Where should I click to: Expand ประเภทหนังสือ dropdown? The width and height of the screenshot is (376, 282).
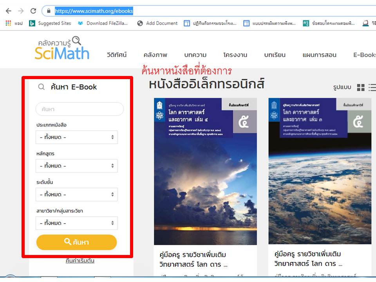[76, 137]
